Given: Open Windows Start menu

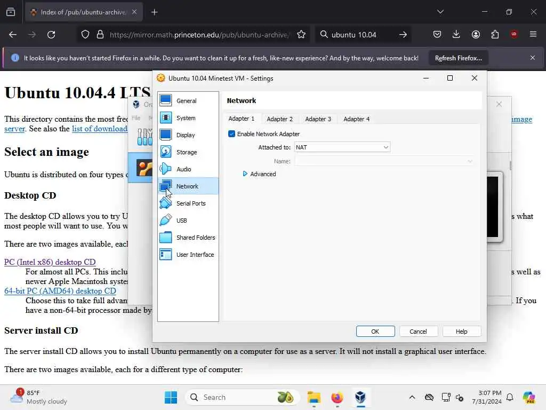Looking at the screenshot, I should click(x=171, y=397).
